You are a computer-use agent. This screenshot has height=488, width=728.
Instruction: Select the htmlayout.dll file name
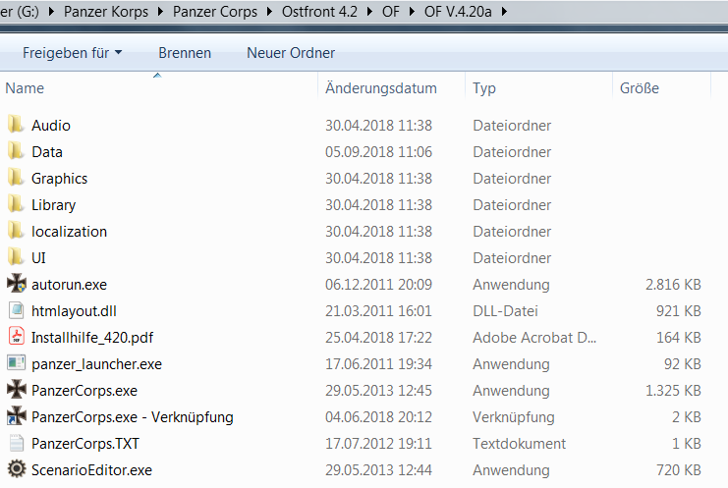point(74,310)
